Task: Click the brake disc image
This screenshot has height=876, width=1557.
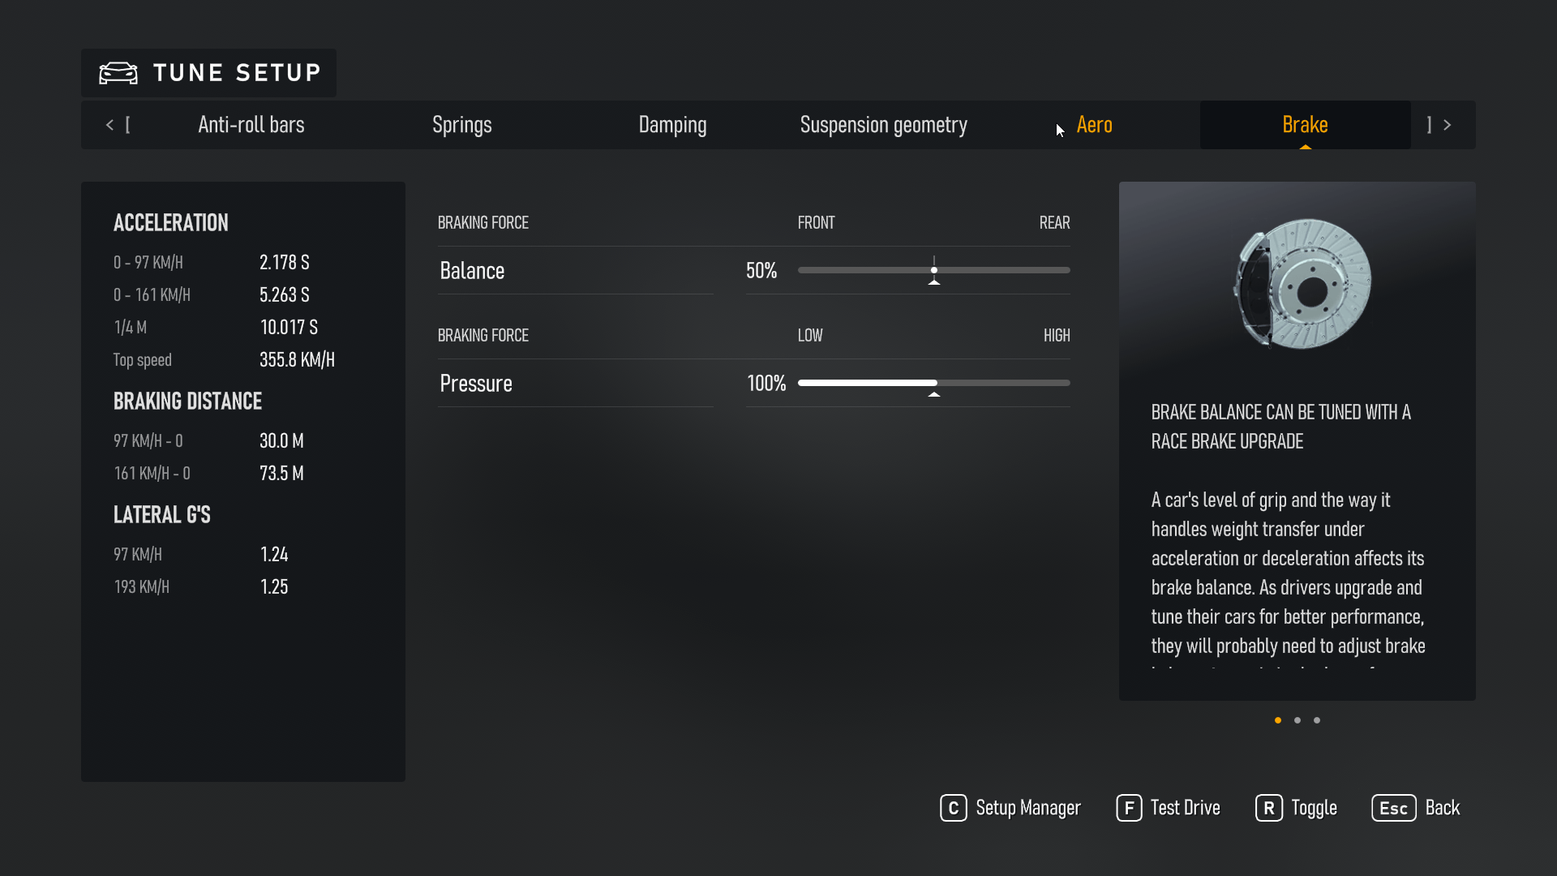Action: (x=1302, y=284)
